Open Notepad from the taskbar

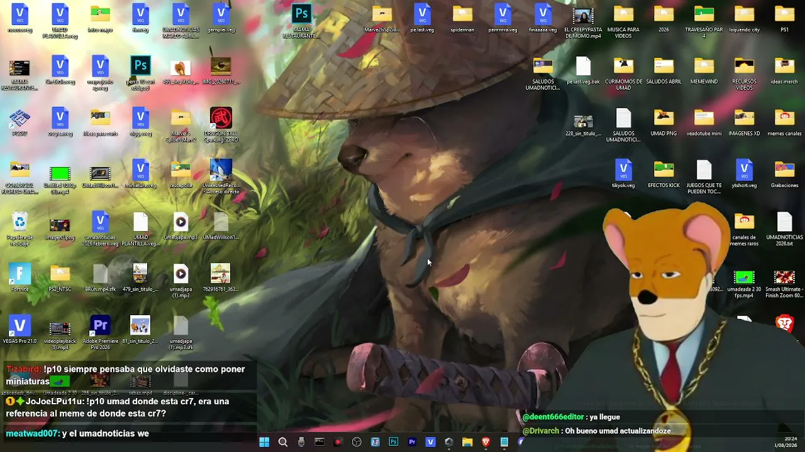pyautogui.click(x=504, y=442)
